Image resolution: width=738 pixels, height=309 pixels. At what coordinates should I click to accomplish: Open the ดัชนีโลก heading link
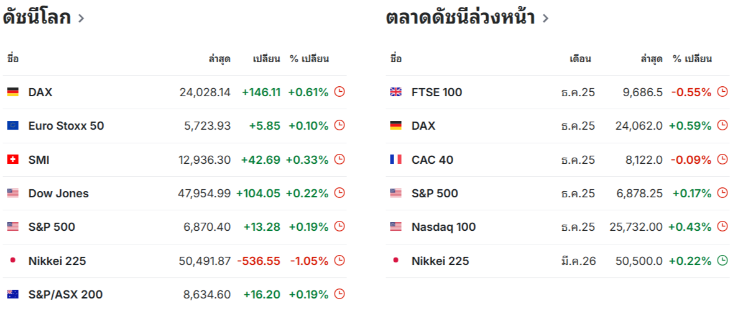[x=37, y=17]
